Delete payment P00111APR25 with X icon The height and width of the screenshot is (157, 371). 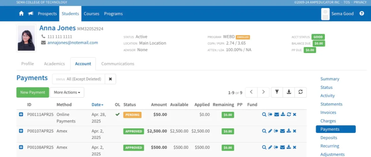(x=294, y=115)
